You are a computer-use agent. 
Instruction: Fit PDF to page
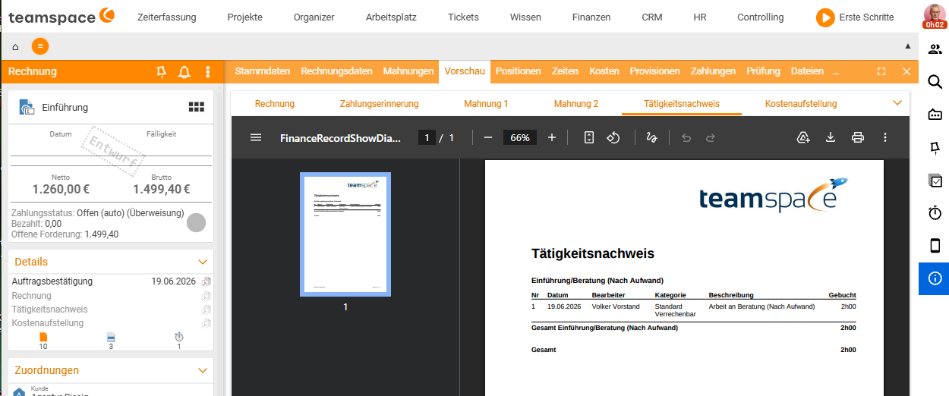point(588,137)
